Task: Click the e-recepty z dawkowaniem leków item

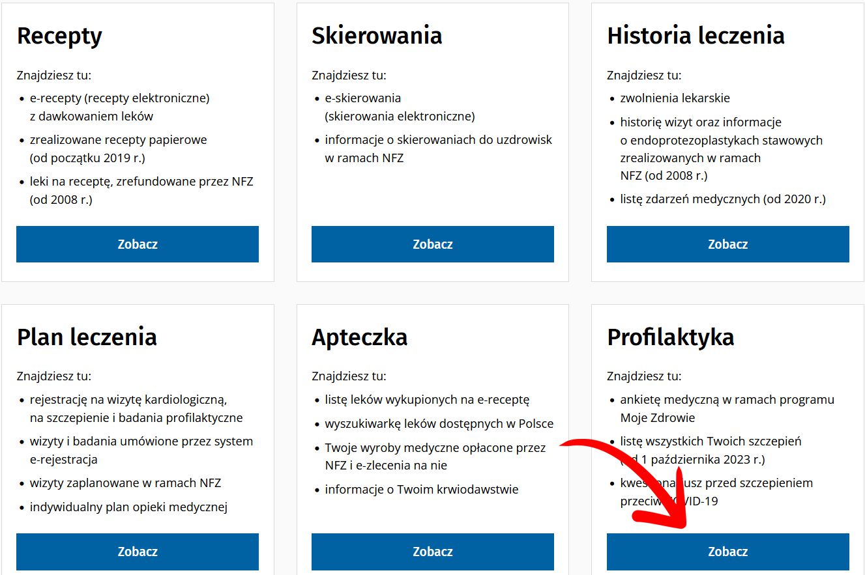Action: [x=120, y=107]
